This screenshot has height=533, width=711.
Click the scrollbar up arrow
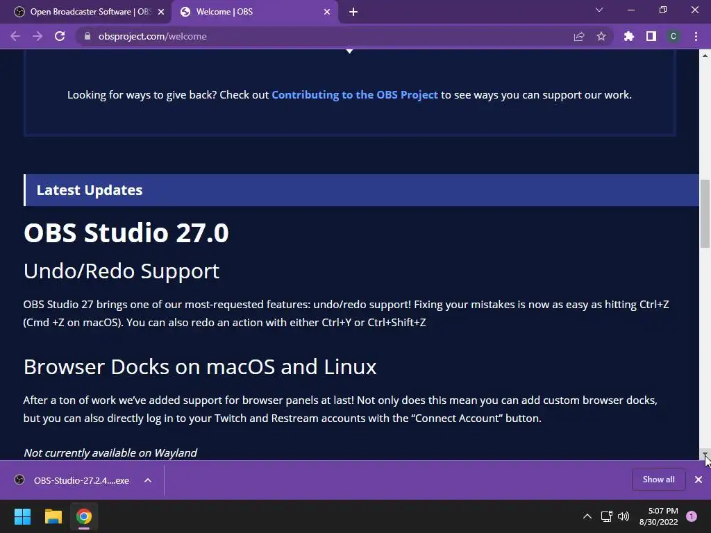coord(705,56)
